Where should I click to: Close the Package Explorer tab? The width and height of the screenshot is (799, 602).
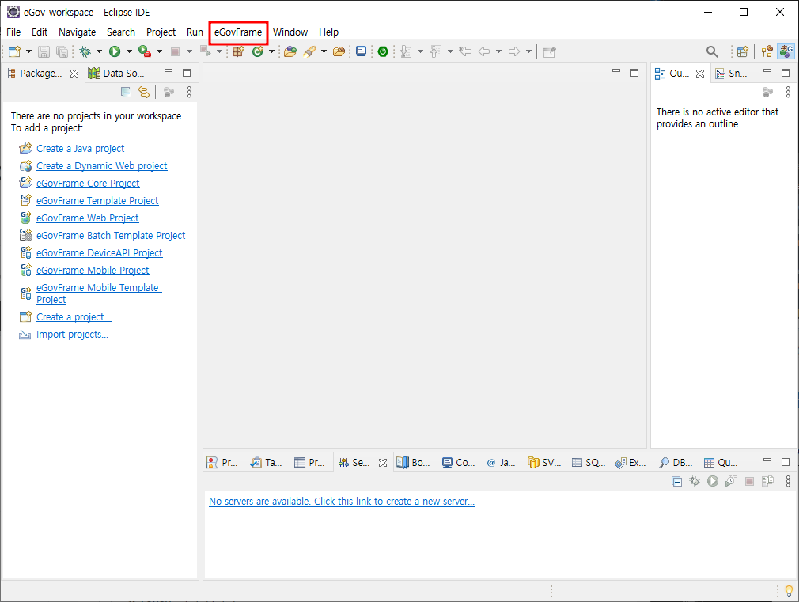[x=74, y=74]
